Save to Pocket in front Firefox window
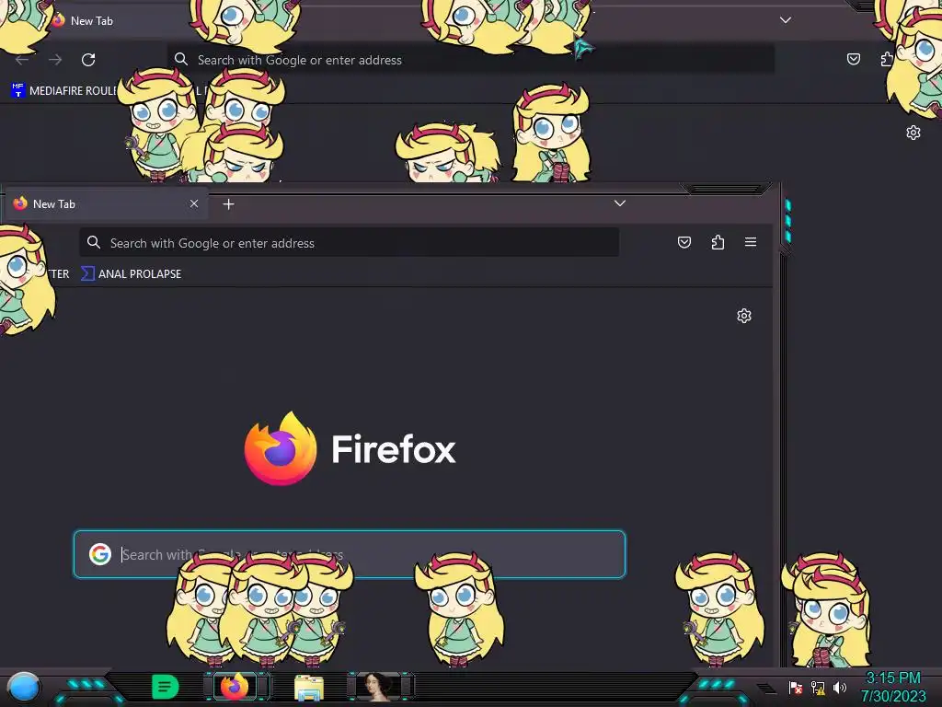The width and height of the screenshot is (942, 707). pos(684,242)
